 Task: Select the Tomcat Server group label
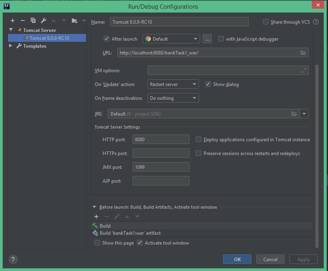tap(39, 30)
